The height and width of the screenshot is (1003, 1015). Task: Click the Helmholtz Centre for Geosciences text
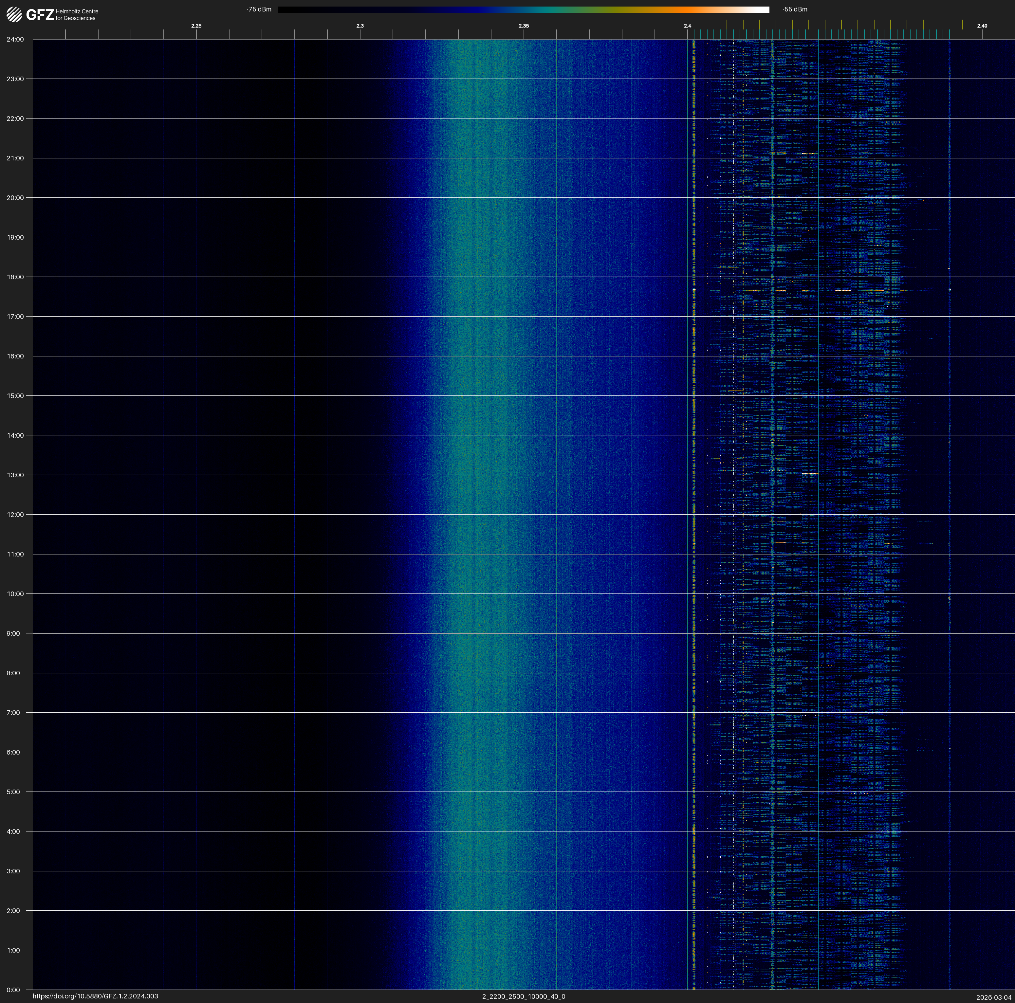(77, 15)
